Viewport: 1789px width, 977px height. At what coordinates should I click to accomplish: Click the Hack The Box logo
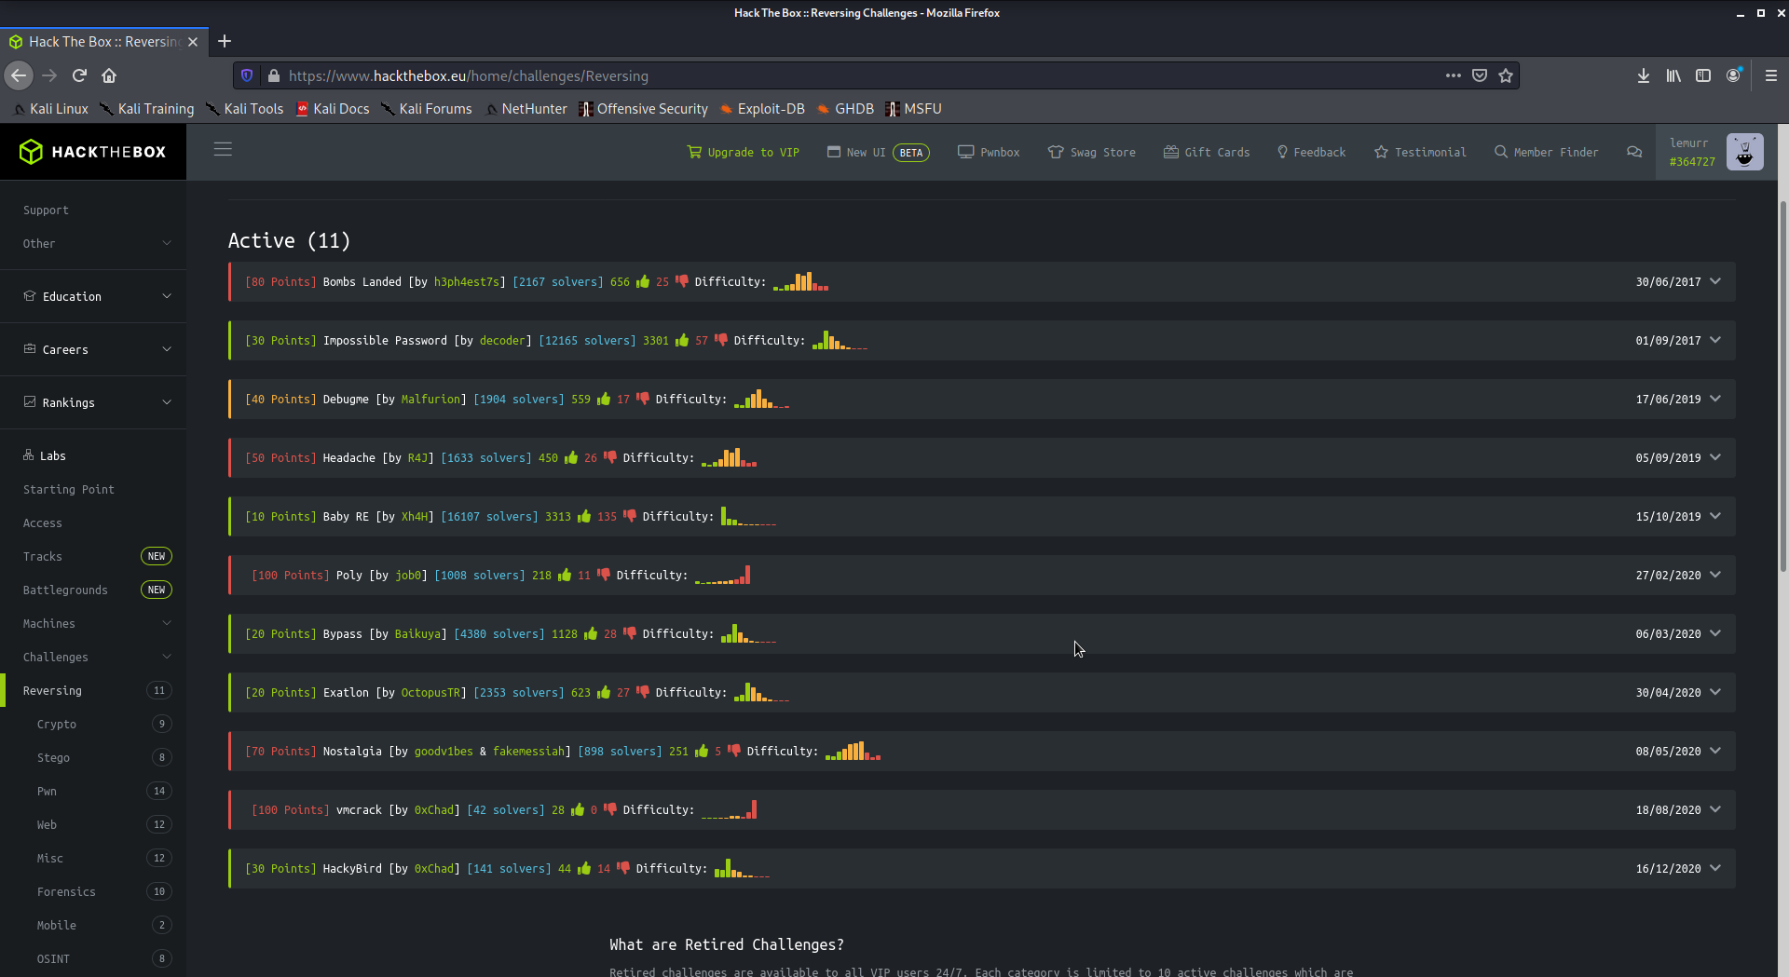[93, 152]
